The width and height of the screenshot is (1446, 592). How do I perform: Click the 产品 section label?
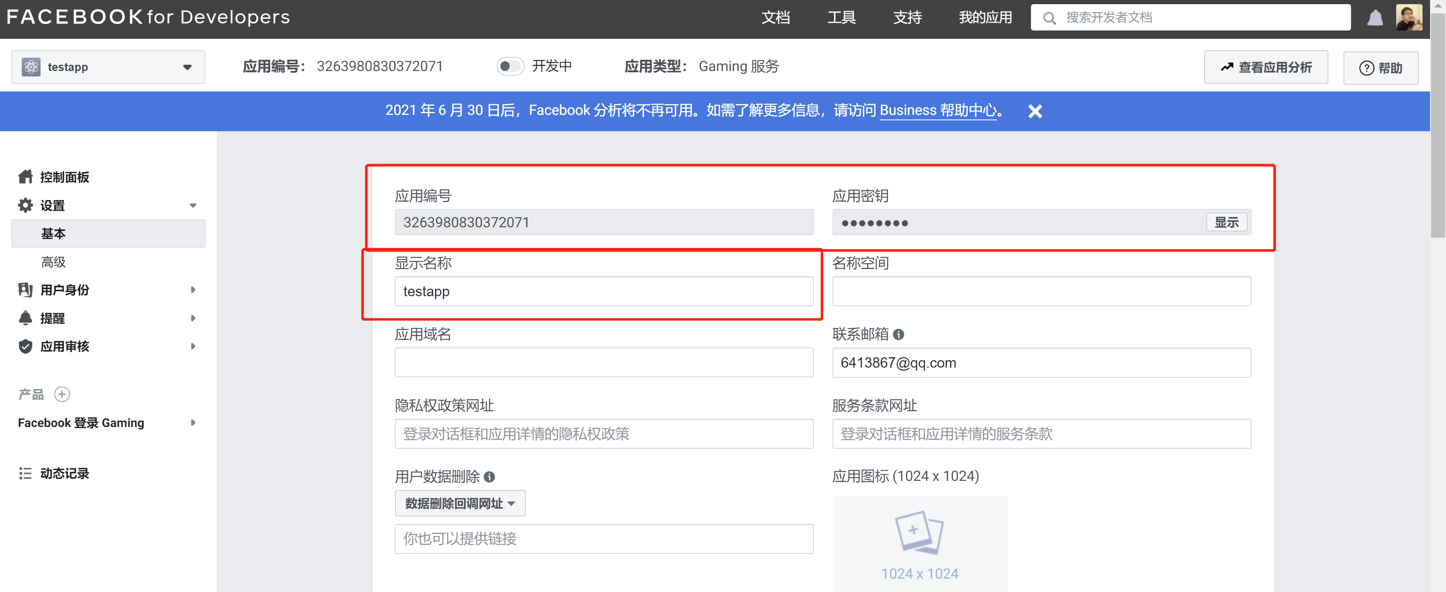click(x=31, y=395)
